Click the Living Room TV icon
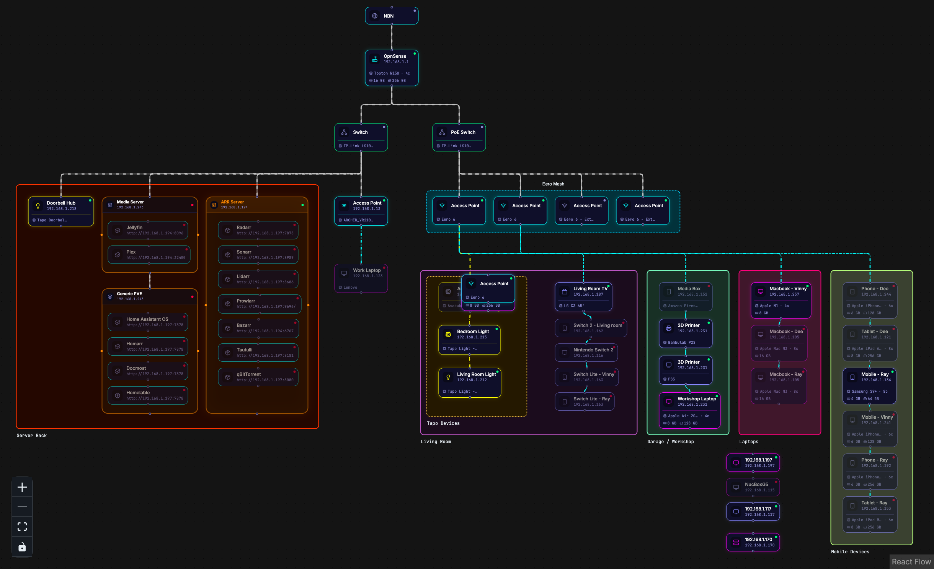 565,291
